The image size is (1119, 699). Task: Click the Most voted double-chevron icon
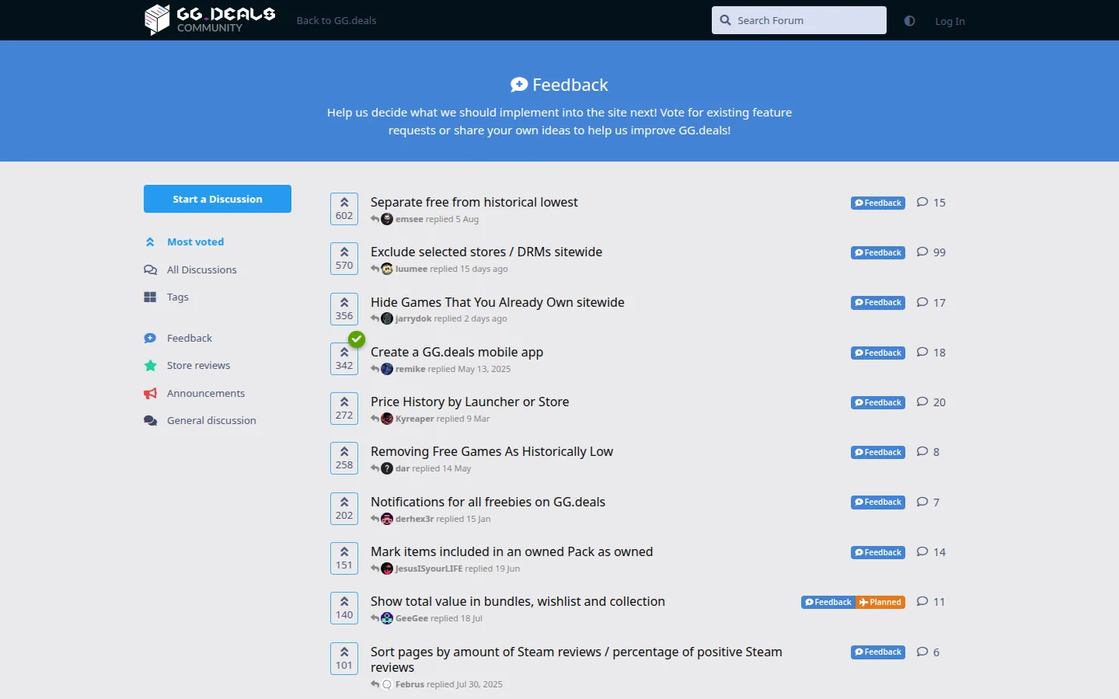(x=150, y=242)
